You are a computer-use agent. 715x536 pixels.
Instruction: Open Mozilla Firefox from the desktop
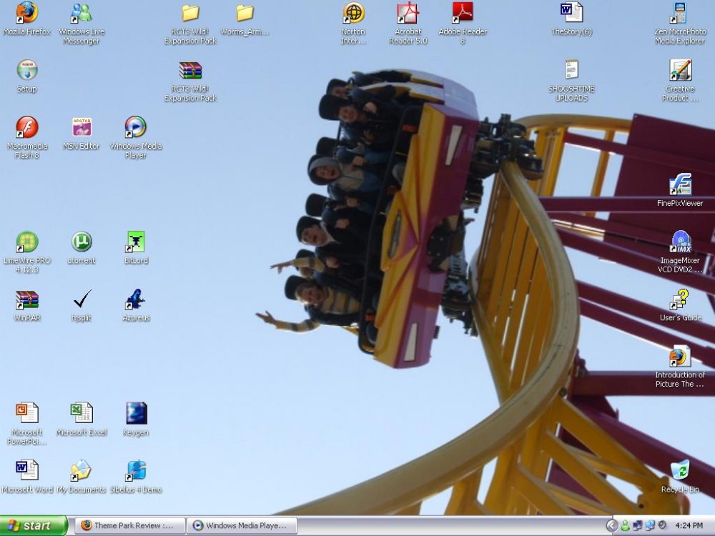tap(26, 16)
